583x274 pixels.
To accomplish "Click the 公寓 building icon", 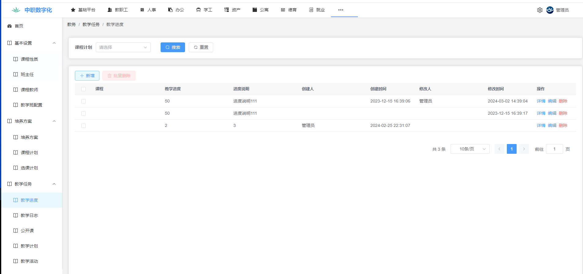I will [x=254, y=10].
